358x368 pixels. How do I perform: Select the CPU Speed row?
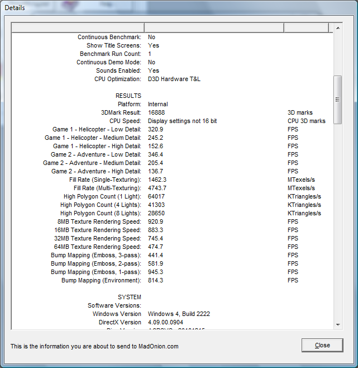(x=125, y=121)
